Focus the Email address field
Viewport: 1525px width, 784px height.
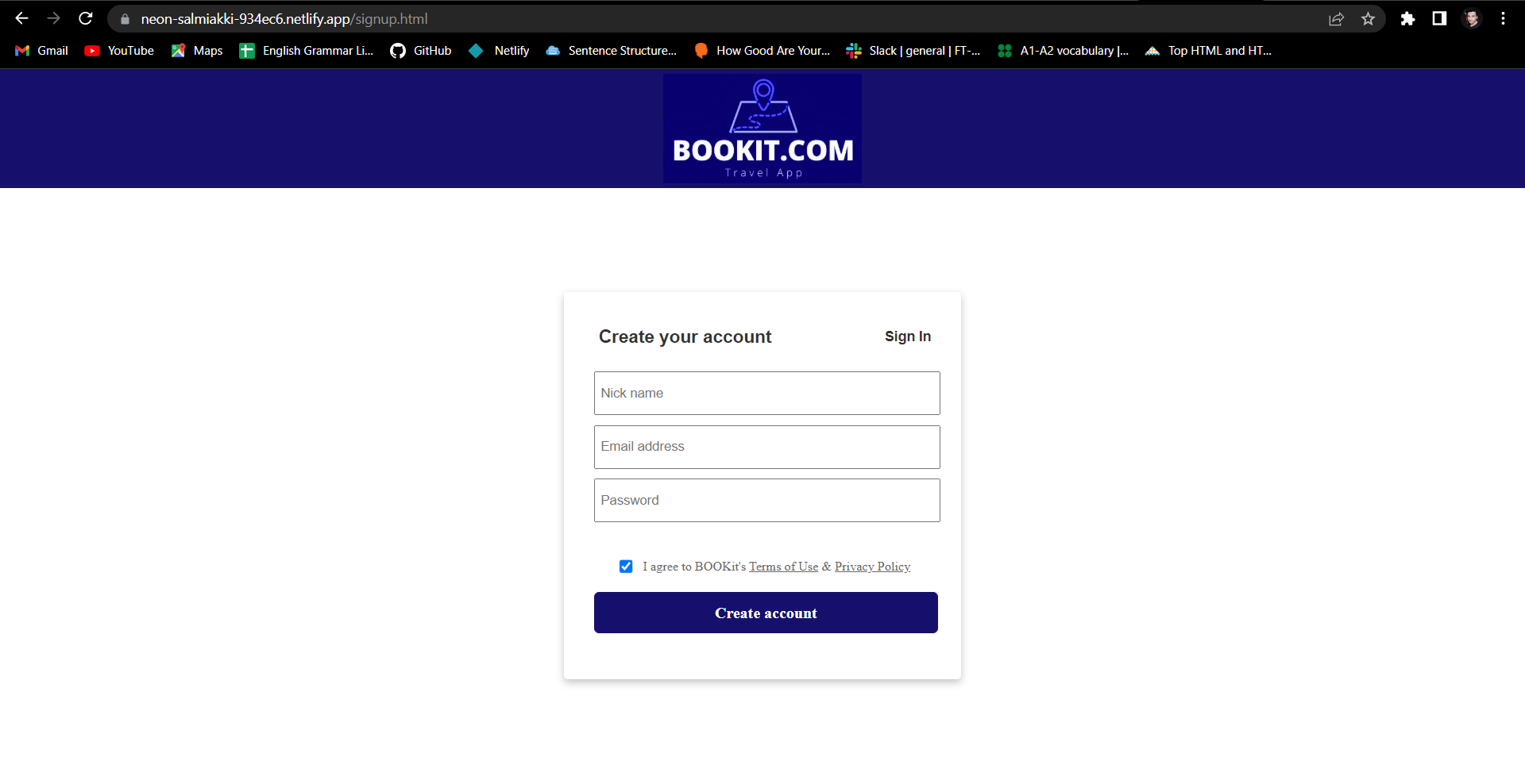coord(766,447)
